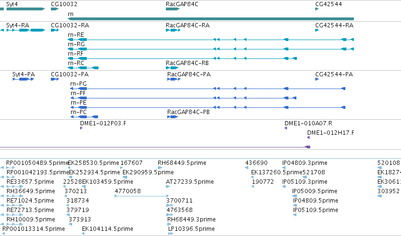The width and height of the screenshot is (401, 236).
Task: Select RP001042193.5prime EST label
Action: [x=38, y=172]
